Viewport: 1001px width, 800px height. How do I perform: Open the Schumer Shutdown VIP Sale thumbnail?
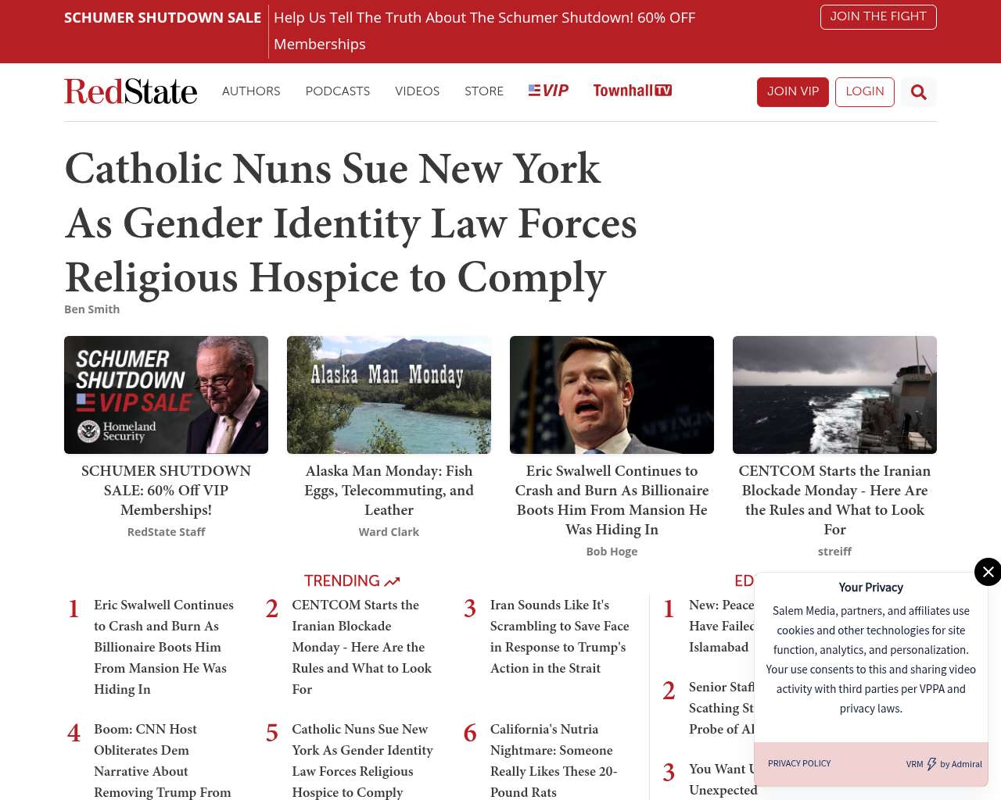coord(166,395)
